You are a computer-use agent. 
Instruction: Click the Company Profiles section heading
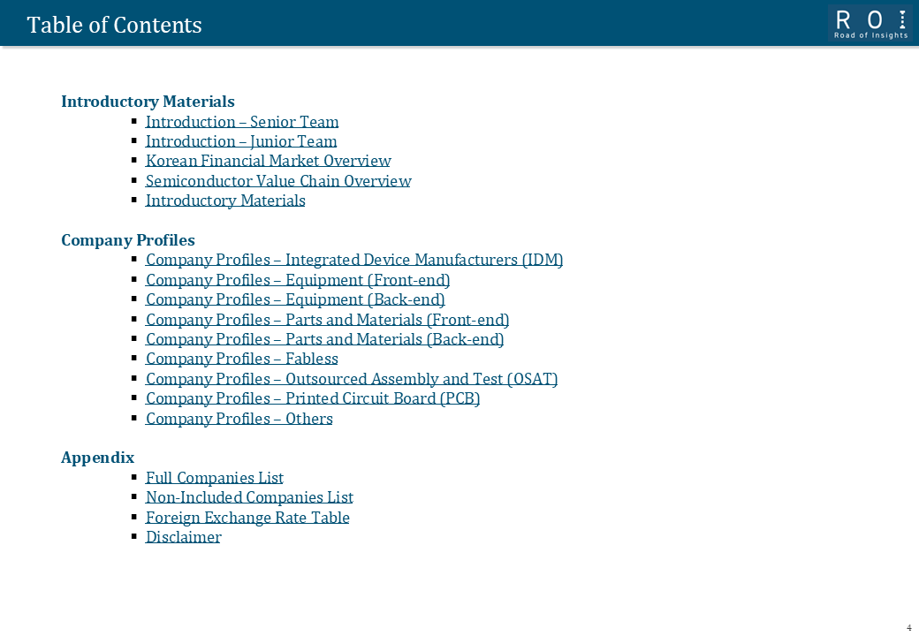coord(128,240)
